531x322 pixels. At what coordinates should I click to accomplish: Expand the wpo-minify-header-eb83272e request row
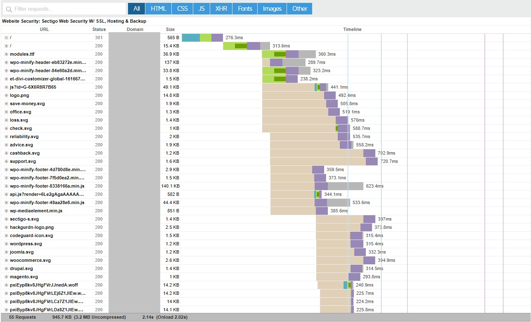coord(6,62)
